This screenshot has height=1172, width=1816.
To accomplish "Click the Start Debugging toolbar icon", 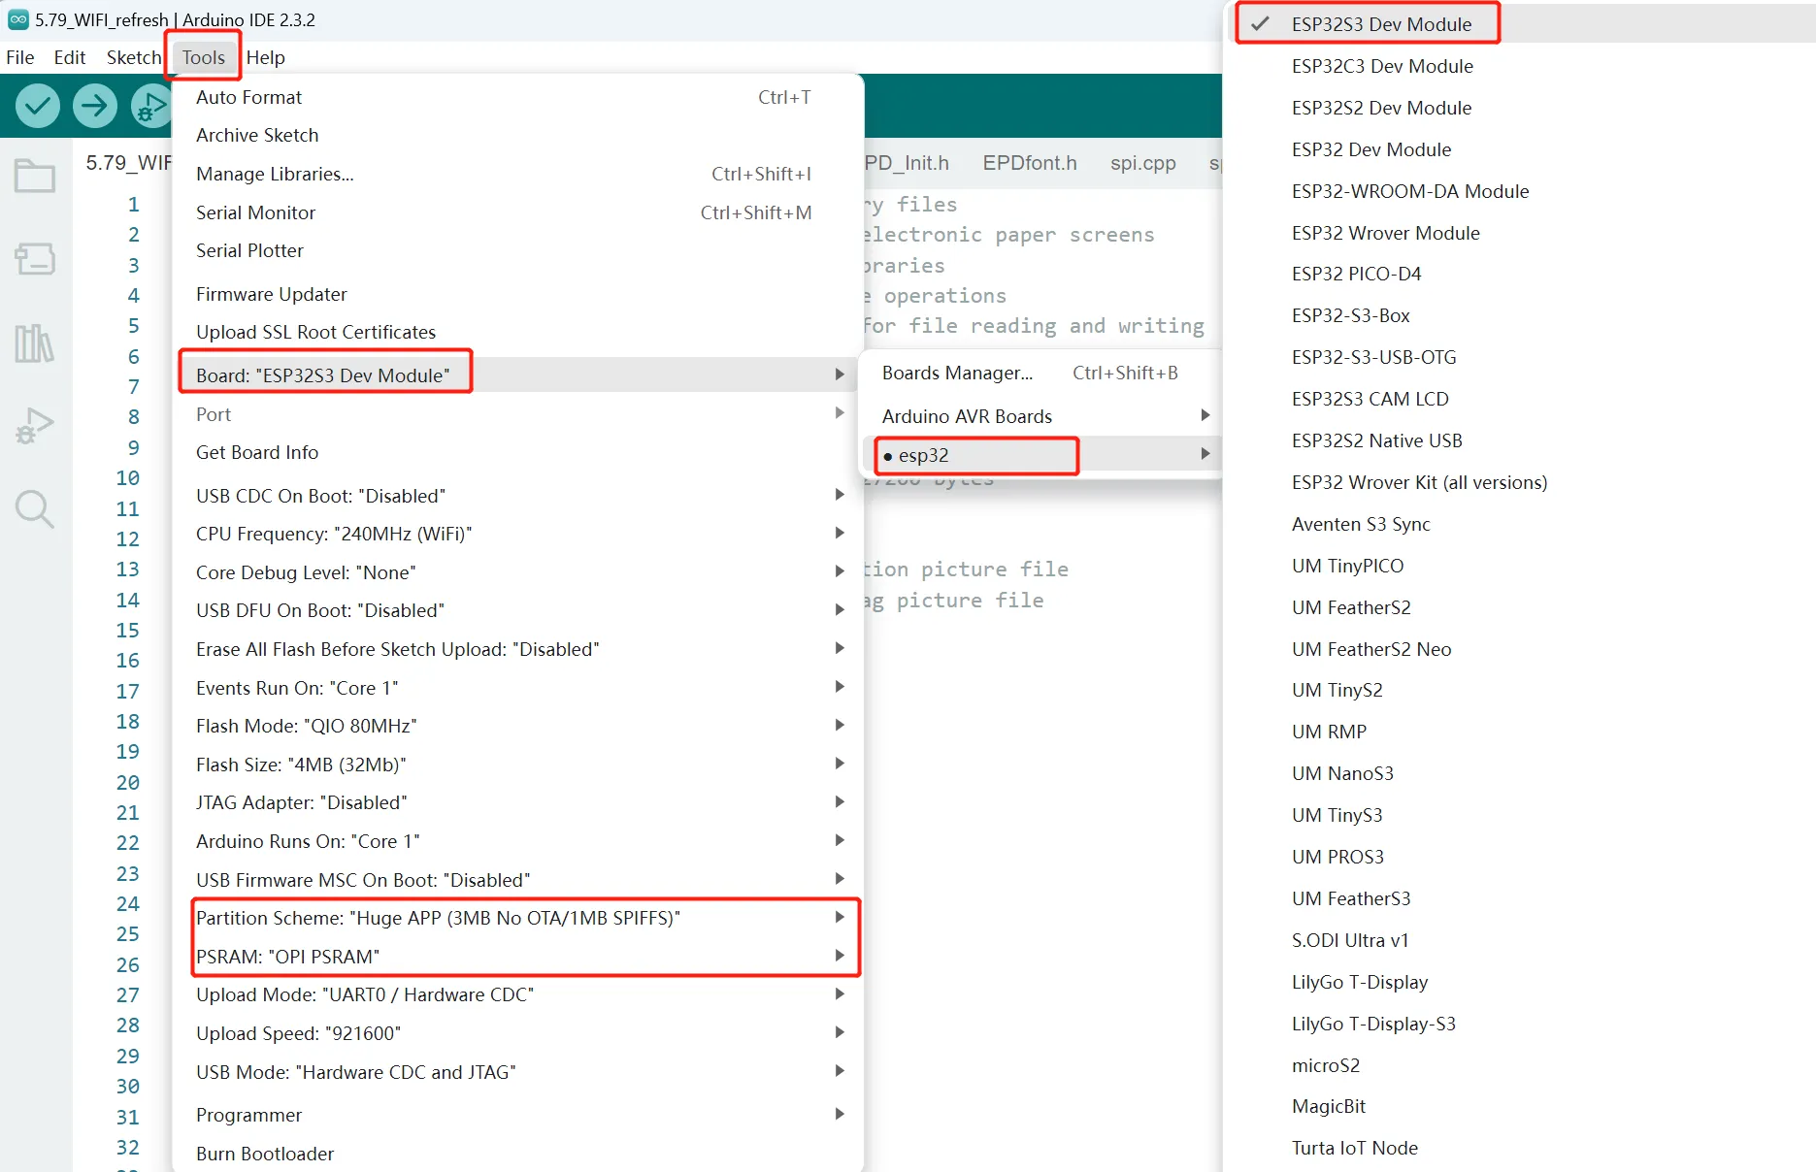I will tap(151, 106).
